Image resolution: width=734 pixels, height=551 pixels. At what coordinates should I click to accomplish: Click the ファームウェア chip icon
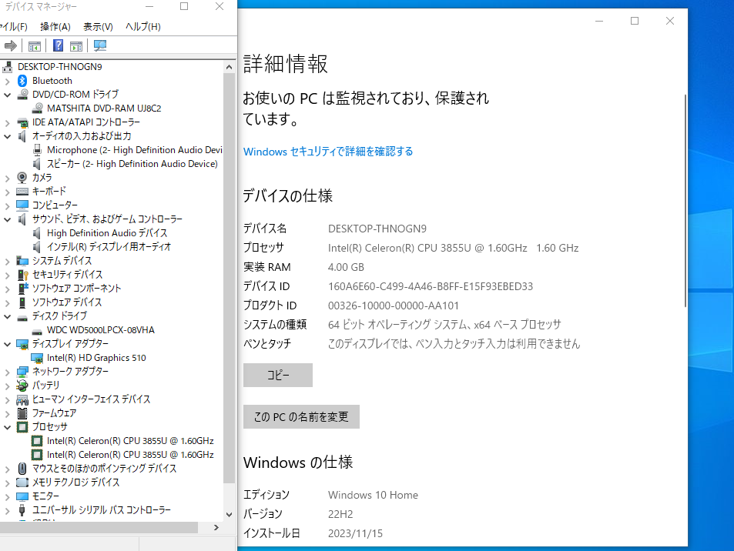click(x=22, y=413)
